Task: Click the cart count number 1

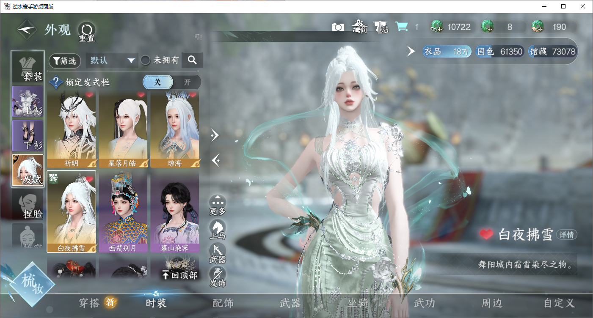Action: pos(416,27)
